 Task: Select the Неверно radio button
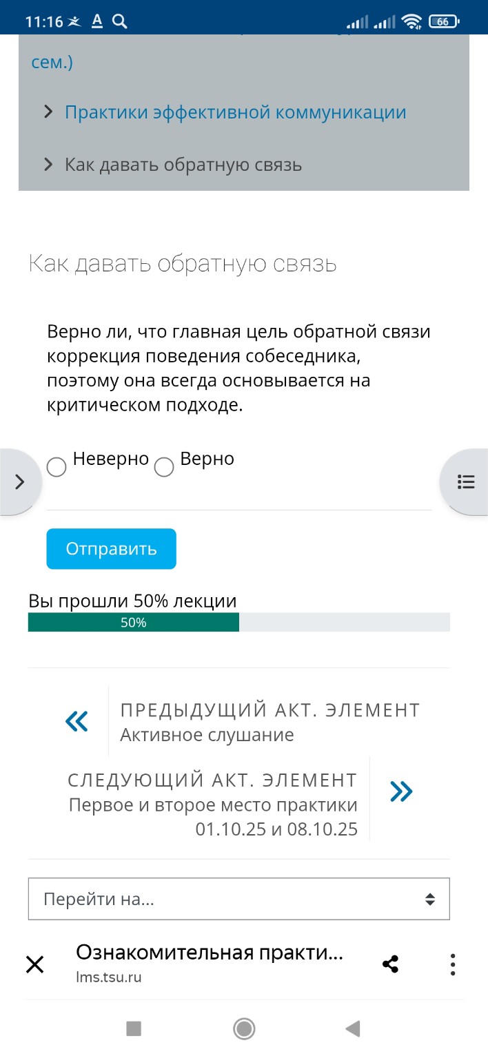tap(57, 467)
